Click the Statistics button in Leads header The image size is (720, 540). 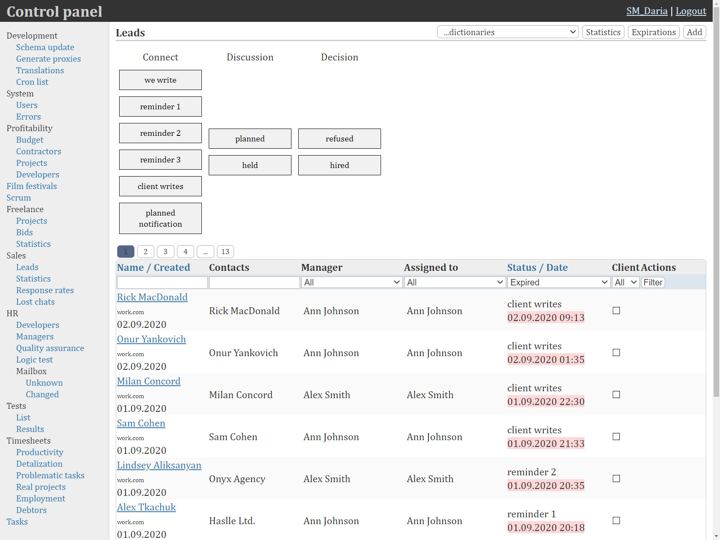603,32
